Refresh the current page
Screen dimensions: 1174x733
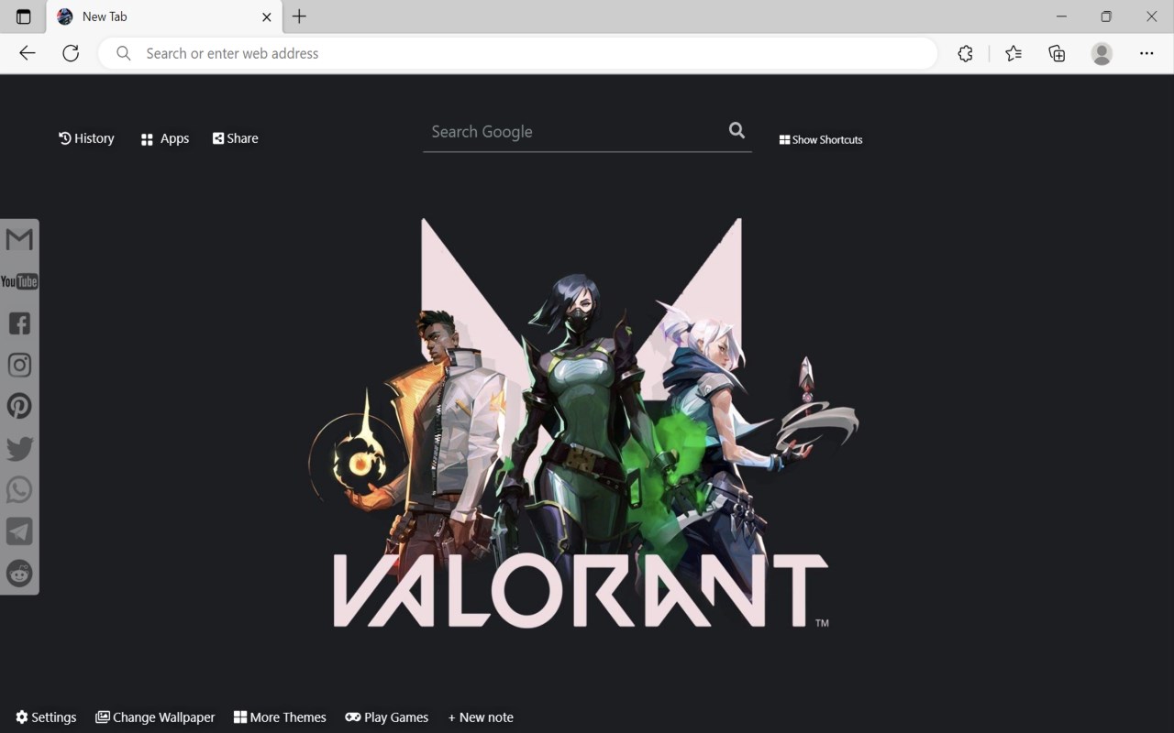tap(71, 53)
